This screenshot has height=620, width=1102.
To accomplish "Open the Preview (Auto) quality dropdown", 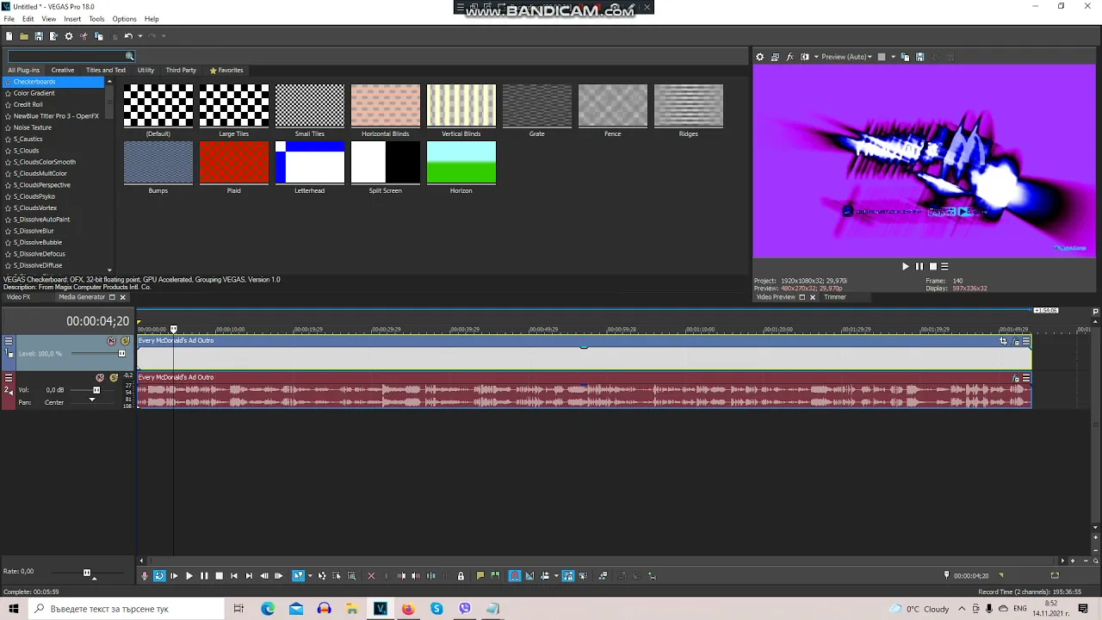I will (846, 57).
